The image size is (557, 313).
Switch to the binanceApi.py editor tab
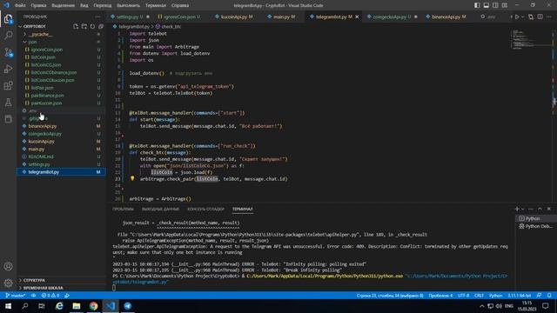(x=446, y=17)
